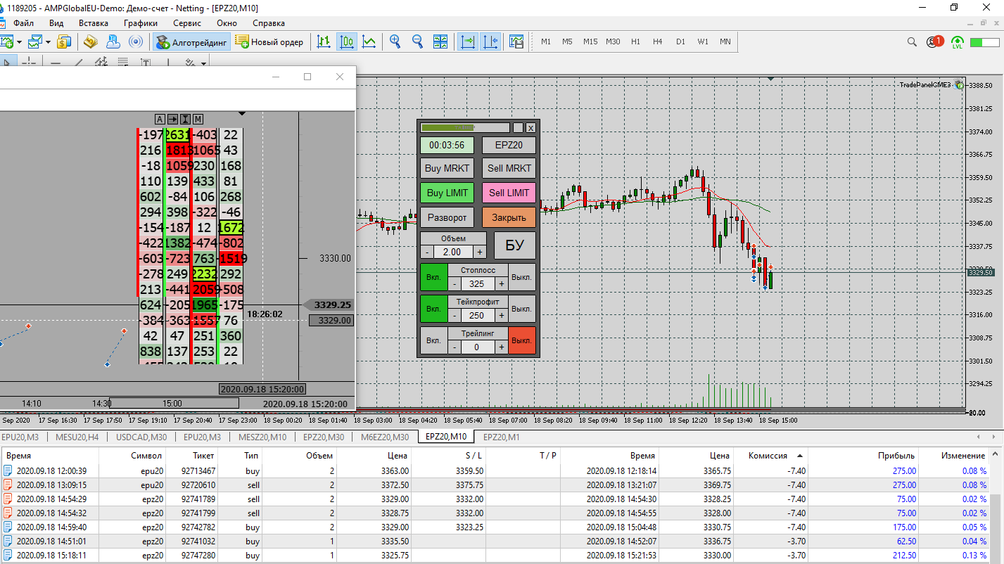Click the pink Sell LIMIT button
Screen dimensions: 1004x564
[509, 193]
